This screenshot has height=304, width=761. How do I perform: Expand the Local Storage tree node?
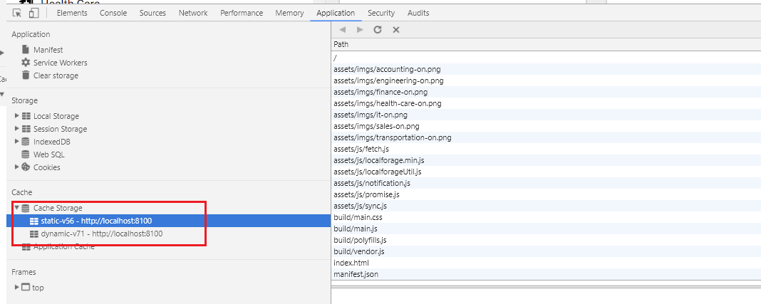pyautogui.click(x=17, y=115)
